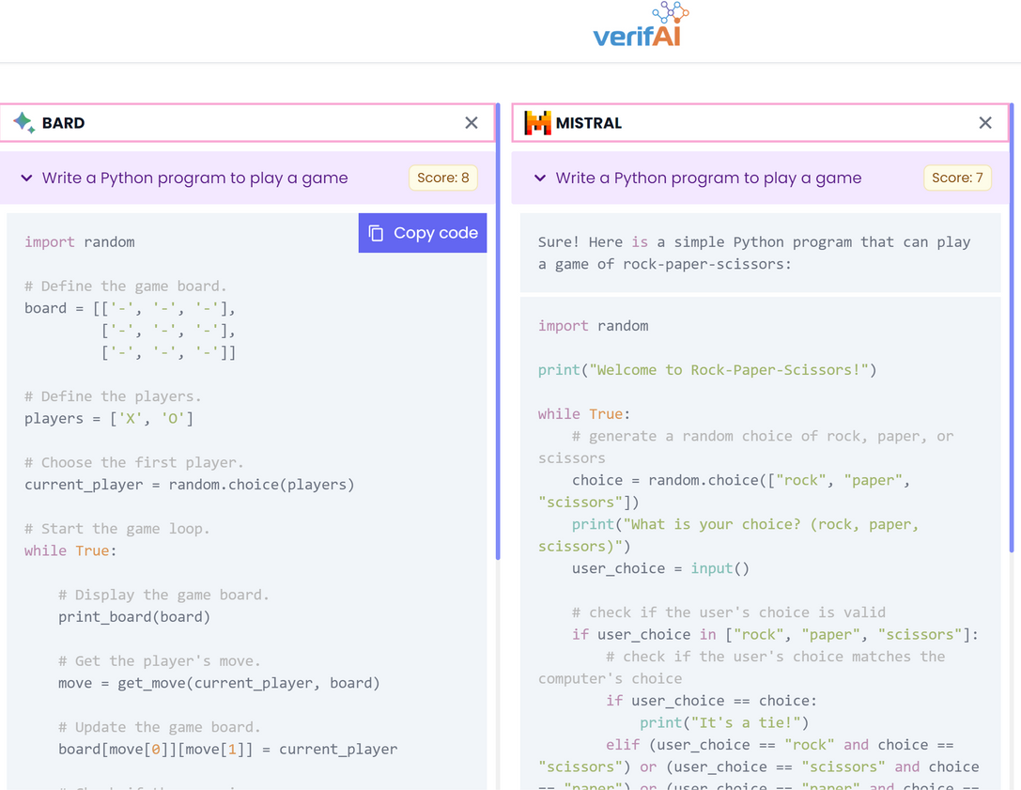This screenshot has height=790, width=1021.
Task: Click the Bard panel vertical scrollbar
Action: (x=497, y=329)
